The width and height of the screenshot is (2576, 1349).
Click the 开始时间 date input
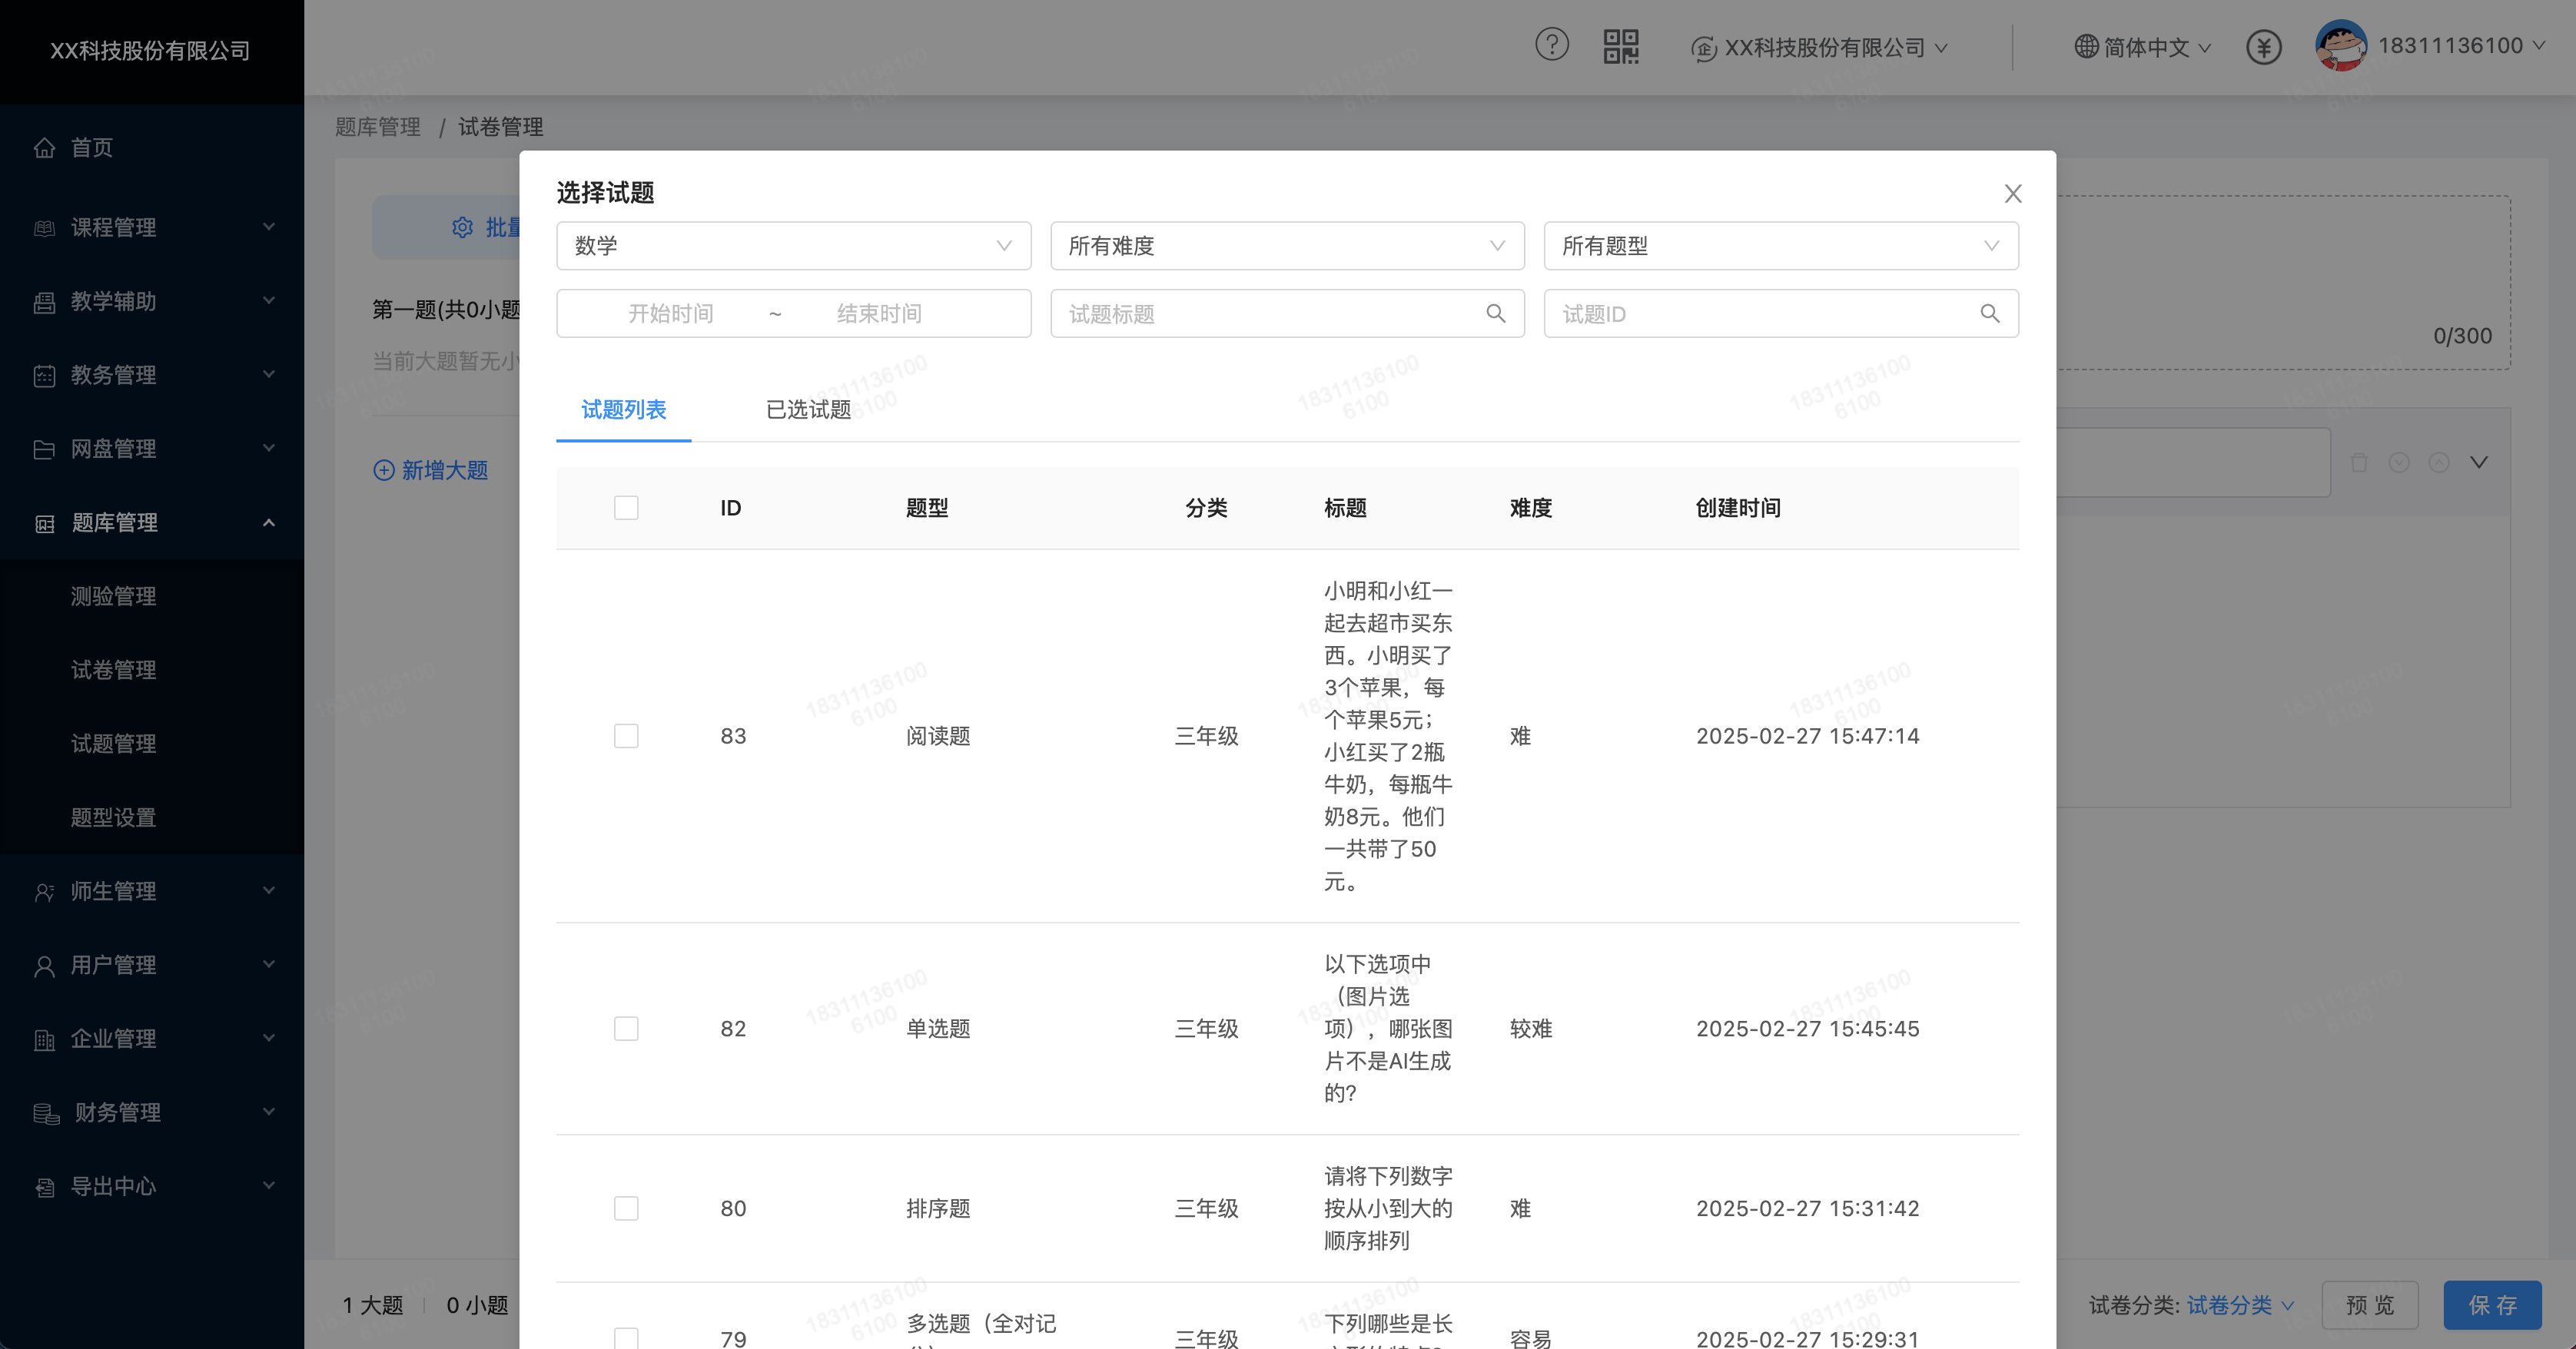click(x=670, y=314)
